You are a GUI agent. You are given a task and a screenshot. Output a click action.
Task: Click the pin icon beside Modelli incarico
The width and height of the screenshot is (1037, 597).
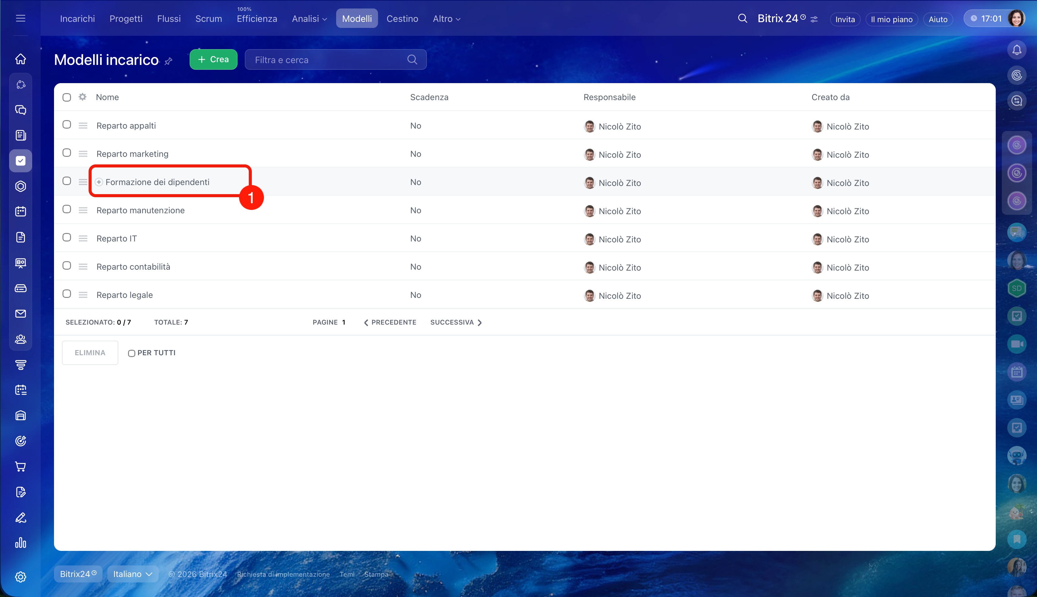pyautogui.click(x=168, y=62)
